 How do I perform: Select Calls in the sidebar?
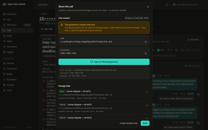[x=17, y=30]
